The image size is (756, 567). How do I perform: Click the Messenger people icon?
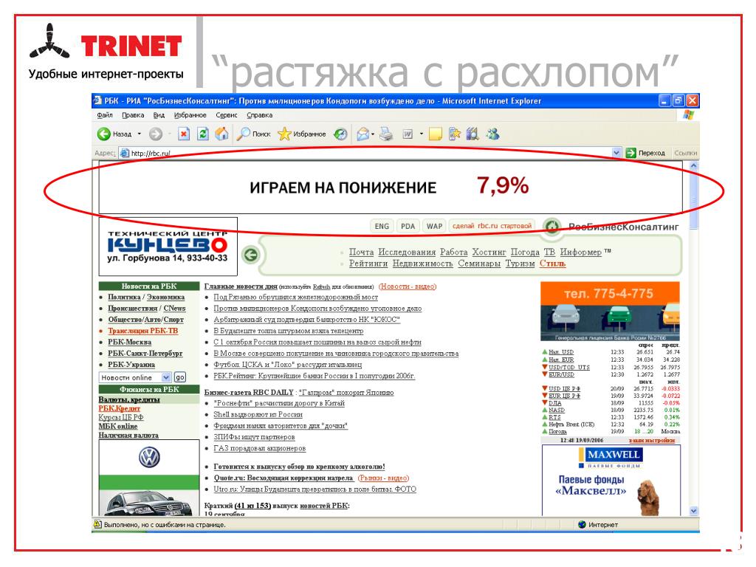(492, 134)
